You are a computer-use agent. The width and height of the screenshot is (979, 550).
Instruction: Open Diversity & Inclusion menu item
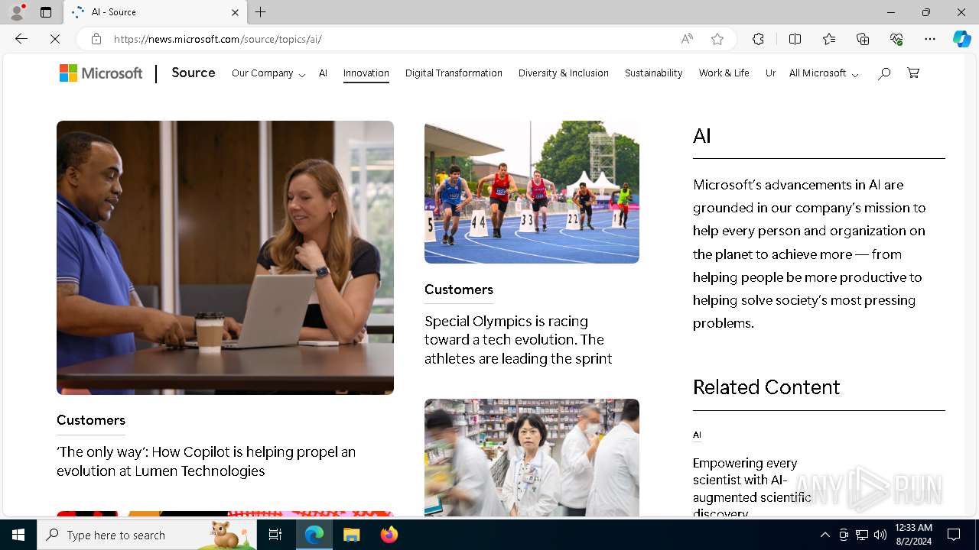point(564,73)
